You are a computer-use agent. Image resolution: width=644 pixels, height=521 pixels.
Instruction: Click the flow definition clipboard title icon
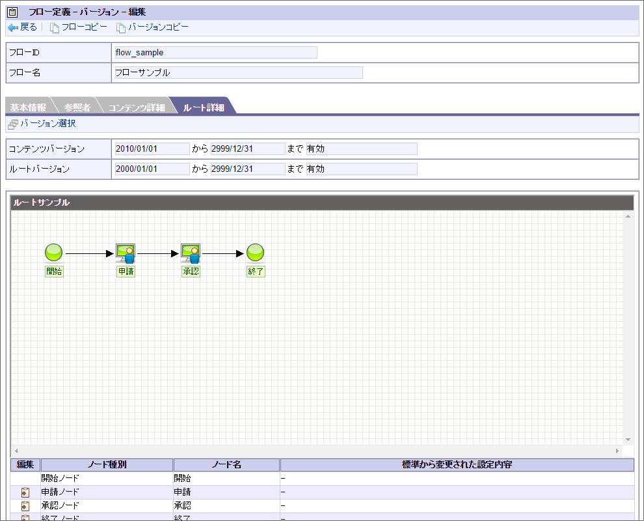(13, 12)
